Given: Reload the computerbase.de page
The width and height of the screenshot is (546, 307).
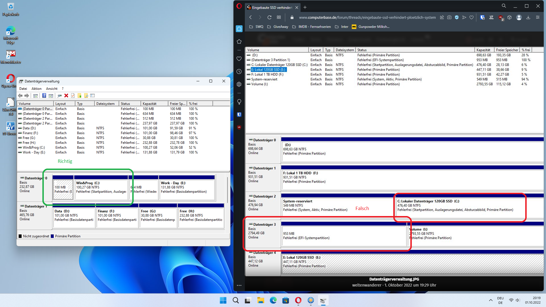Looking at the screenshot, I should click(269, 17).
